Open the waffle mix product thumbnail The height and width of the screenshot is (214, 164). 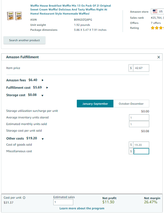pos(14,16)
